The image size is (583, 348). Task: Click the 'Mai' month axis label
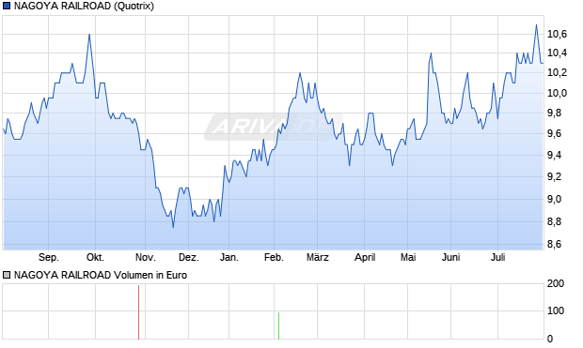(x=408, y=257)
